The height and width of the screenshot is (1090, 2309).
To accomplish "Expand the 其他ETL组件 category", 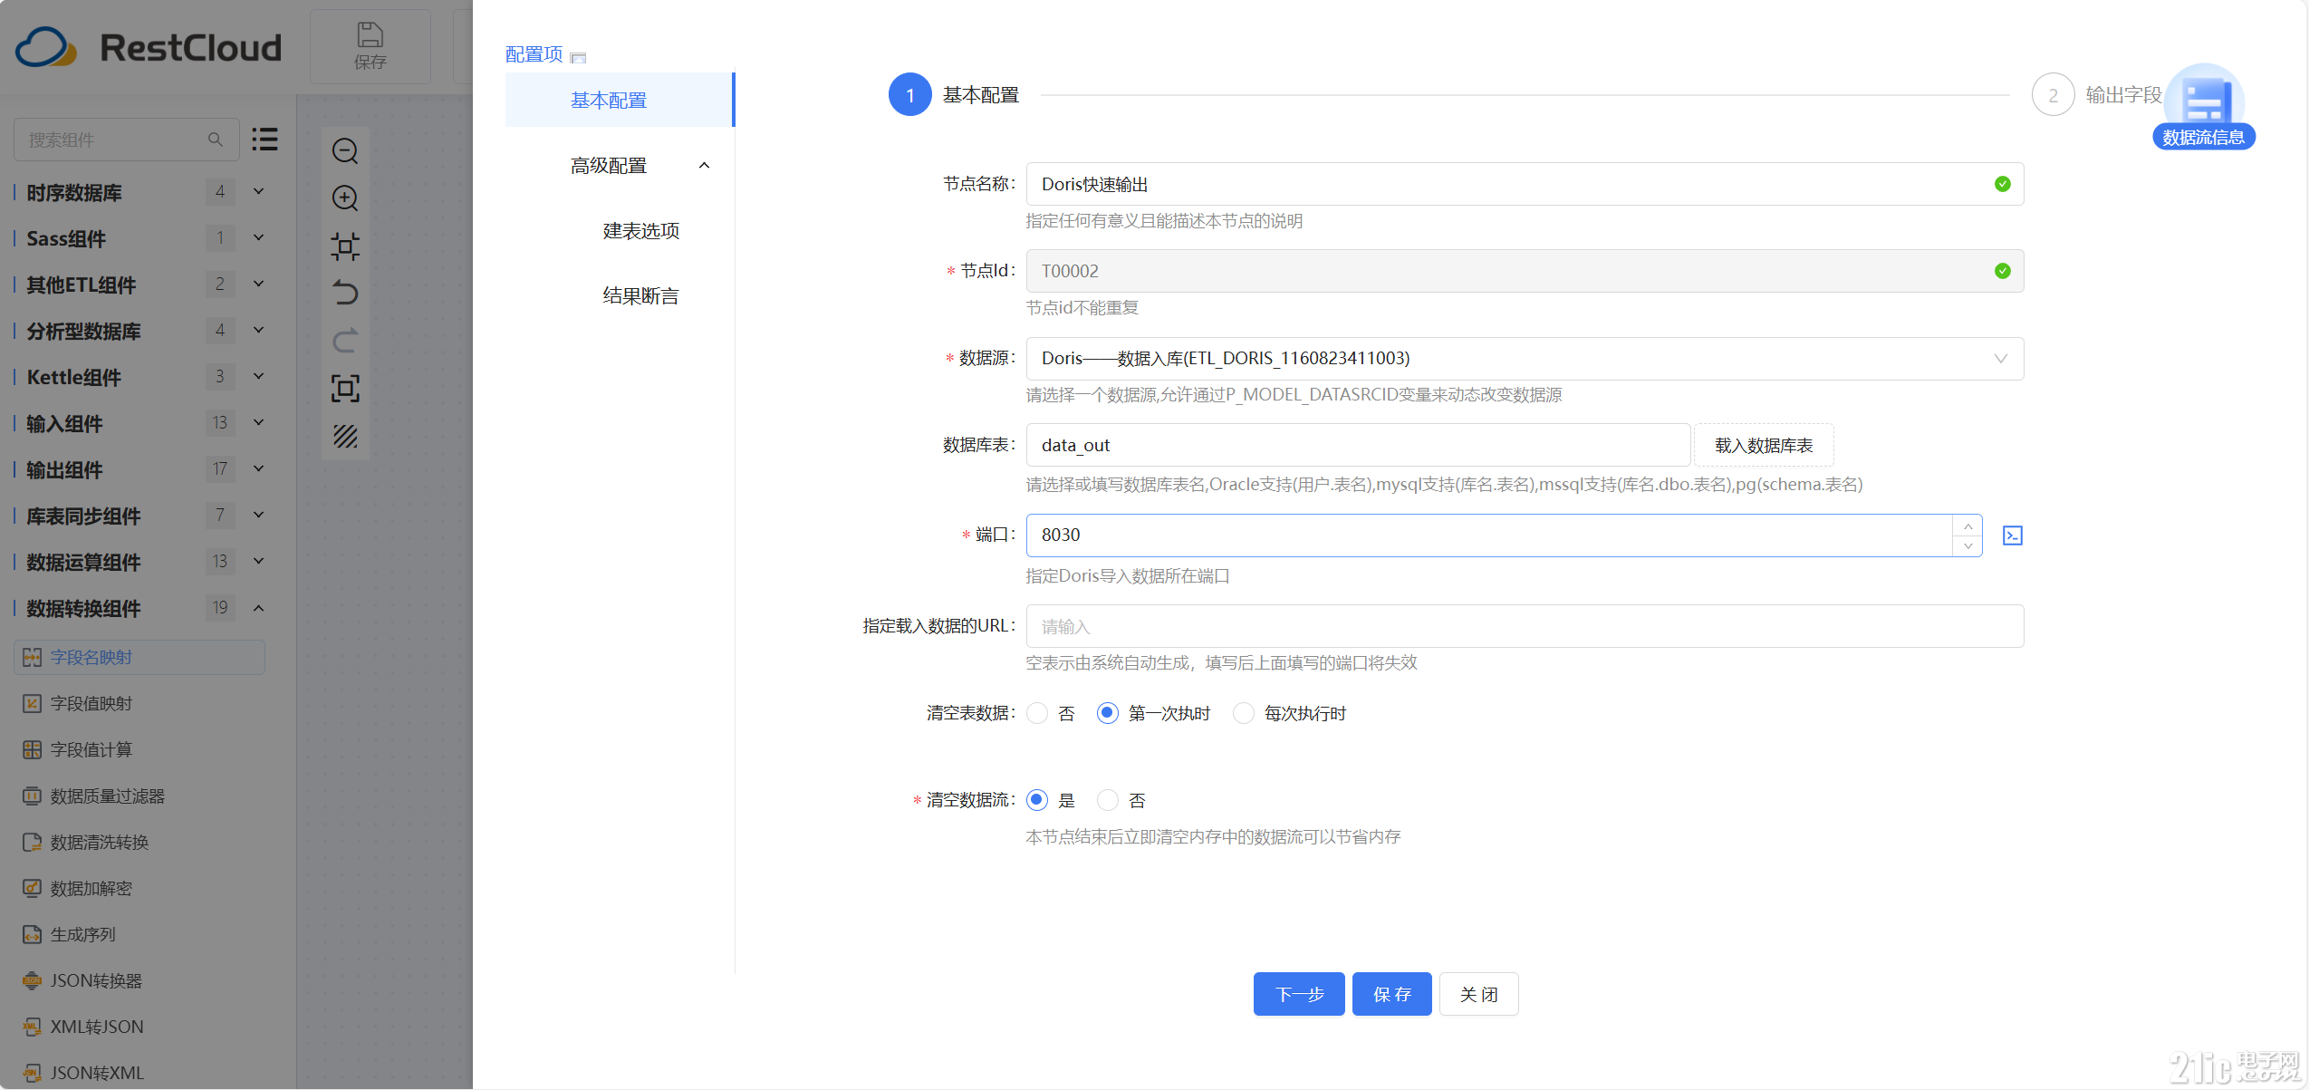I will pyautogui.click(x=258, y=284).
